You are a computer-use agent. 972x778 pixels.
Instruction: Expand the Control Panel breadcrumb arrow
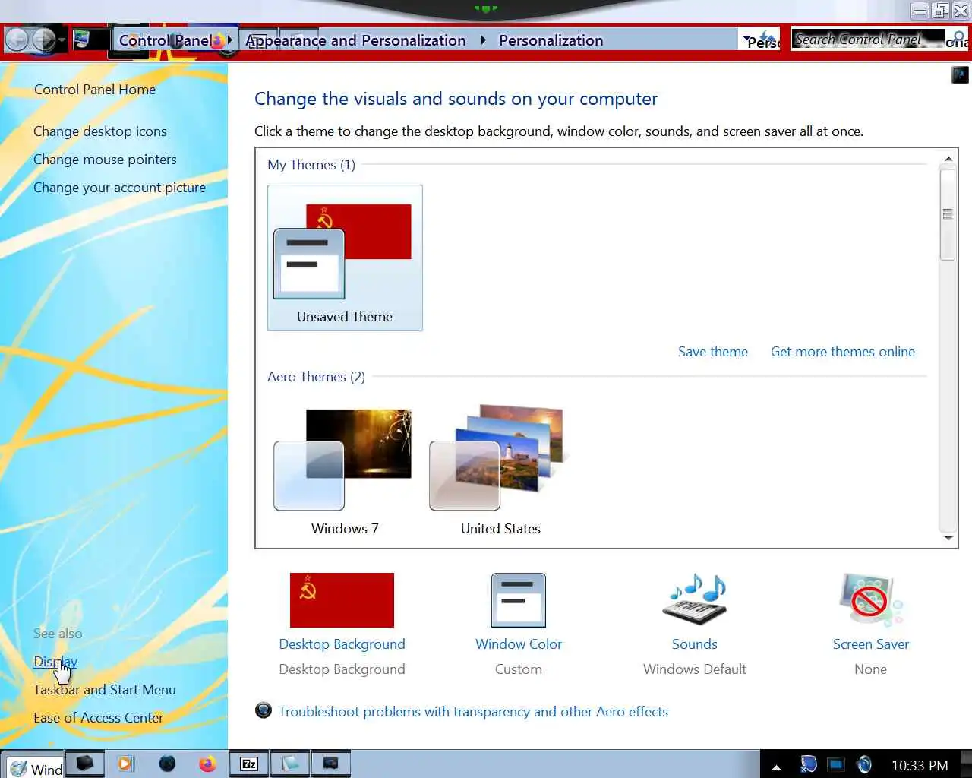pyautogui.click(x=230, y=40)
